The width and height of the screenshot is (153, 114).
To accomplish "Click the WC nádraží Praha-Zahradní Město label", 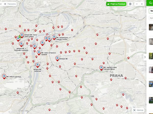I will point(110,68).
